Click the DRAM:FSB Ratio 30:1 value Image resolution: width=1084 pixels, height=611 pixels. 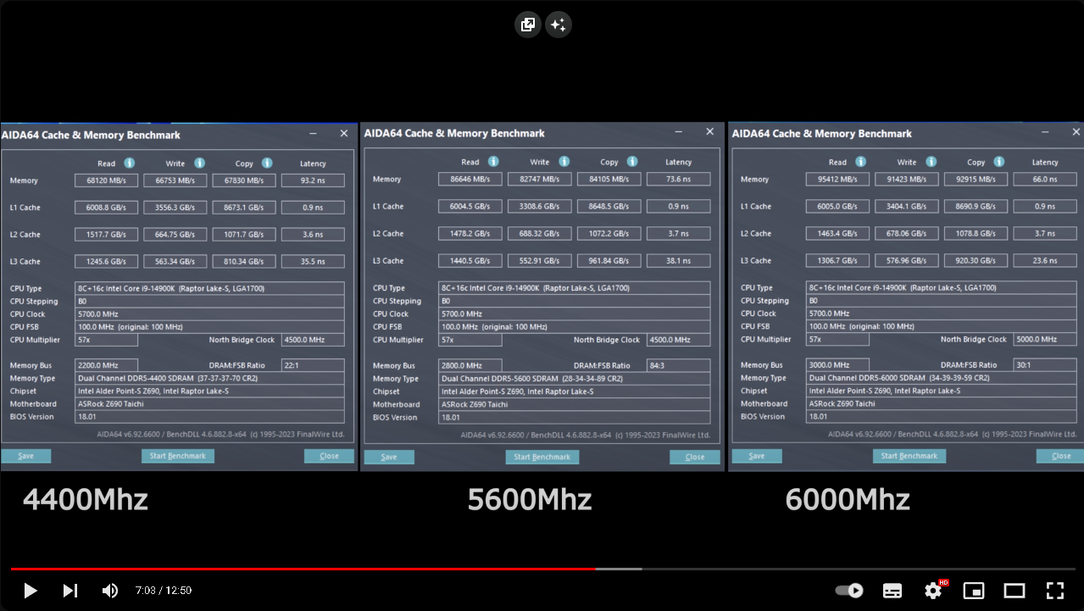[x=1045, y=365]
